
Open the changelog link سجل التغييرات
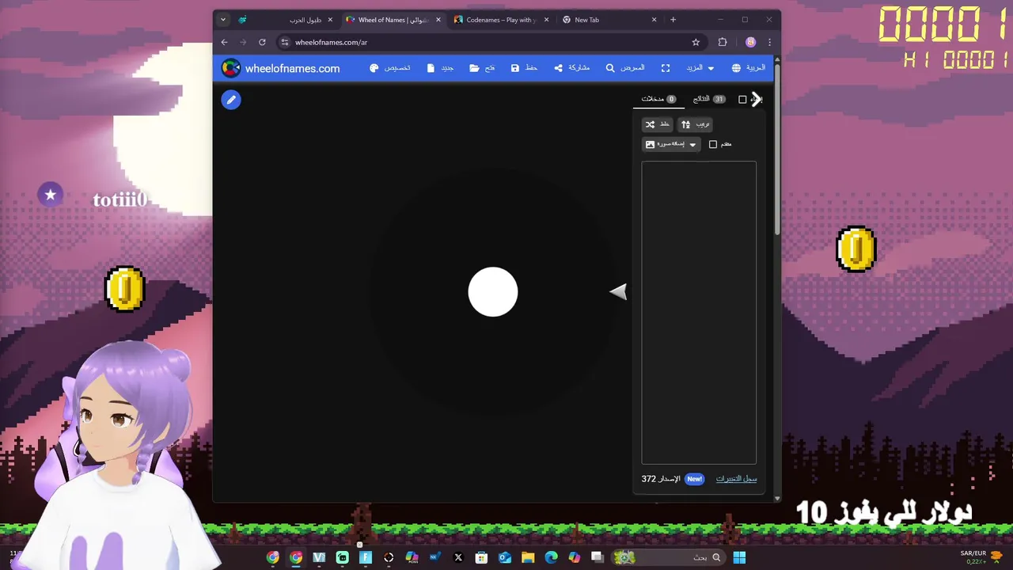(x=736, y=479)
